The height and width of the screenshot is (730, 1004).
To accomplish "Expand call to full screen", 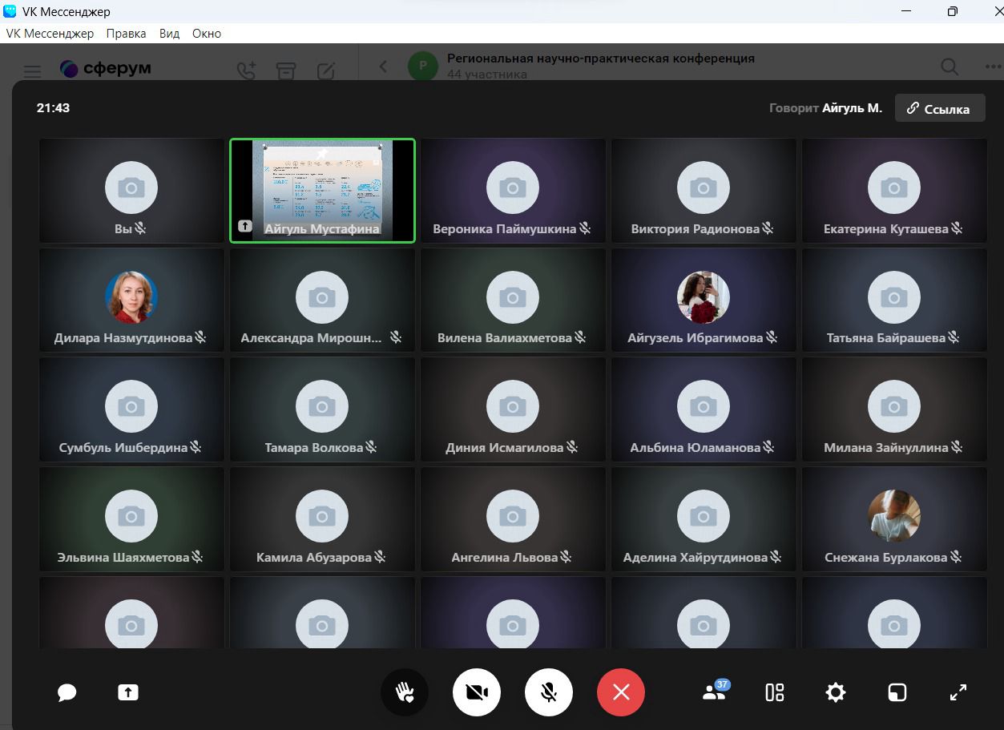I will click(x=958, y=692).
